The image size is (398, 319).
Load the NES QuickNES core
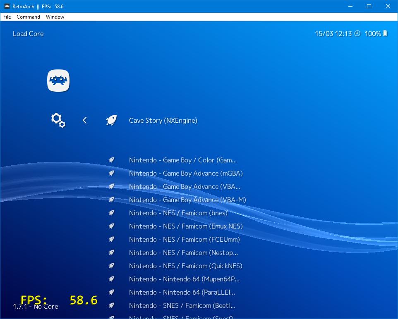186,266
